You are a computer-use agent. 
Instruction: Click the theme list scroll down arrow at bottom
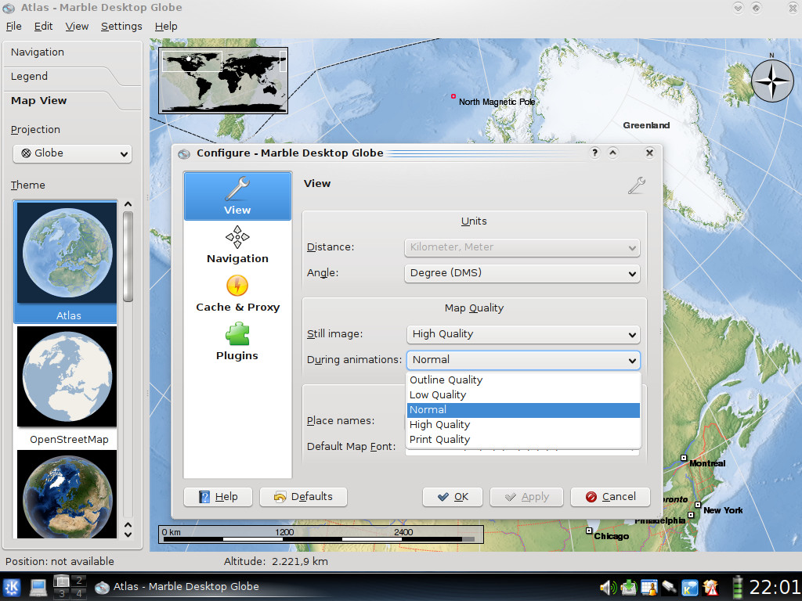pos(128,535)
